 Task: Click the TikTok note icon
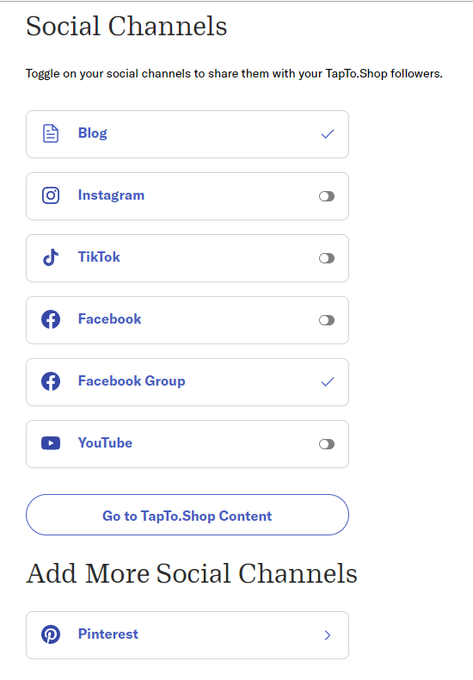pyautogui.click(x=51, y=257)
